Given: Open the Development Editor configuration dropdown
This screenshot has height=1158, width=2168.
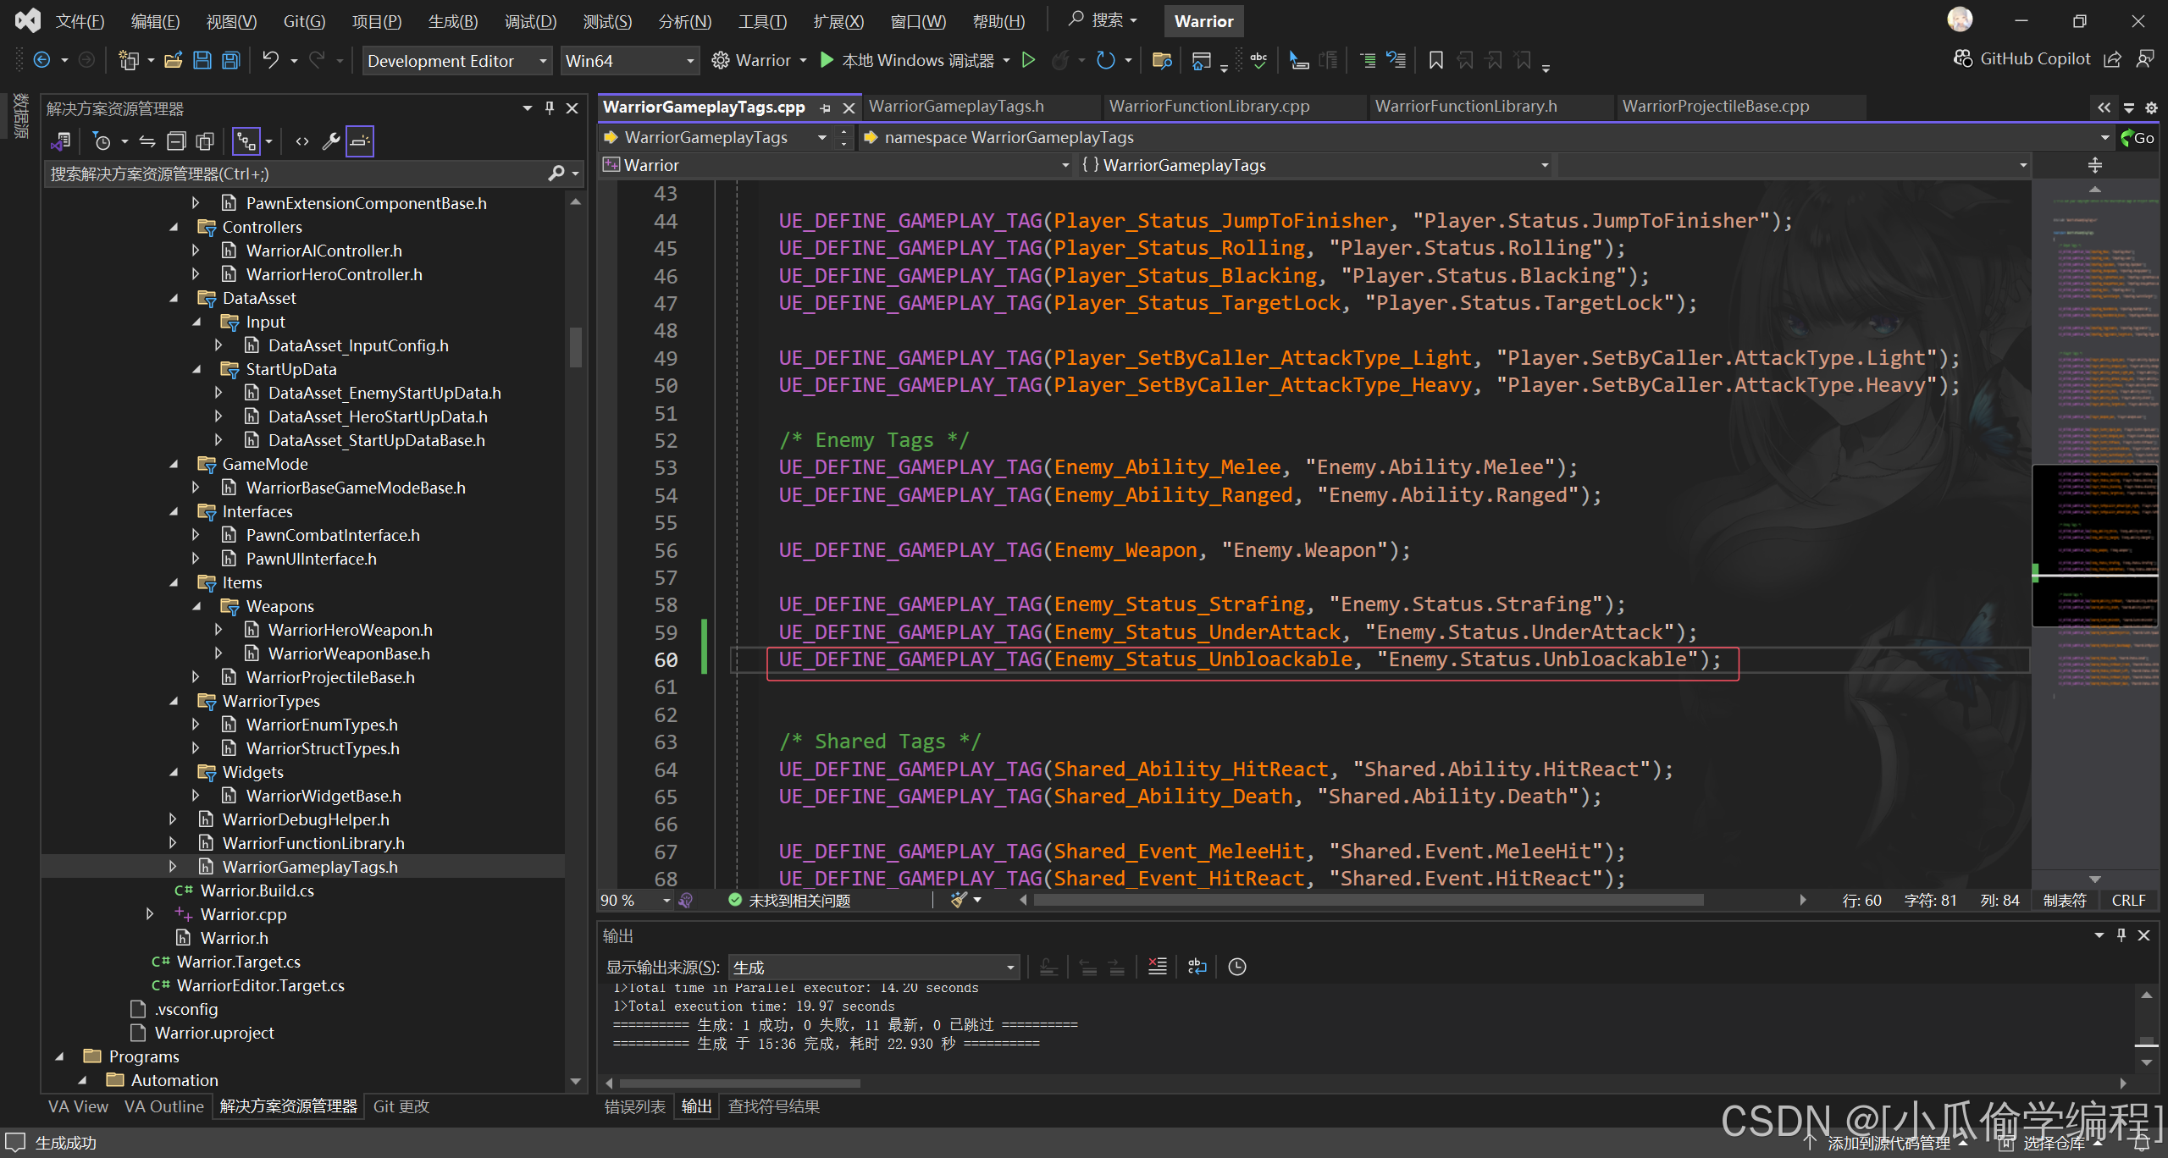Looking at the screenshot, I should point(457,61).
